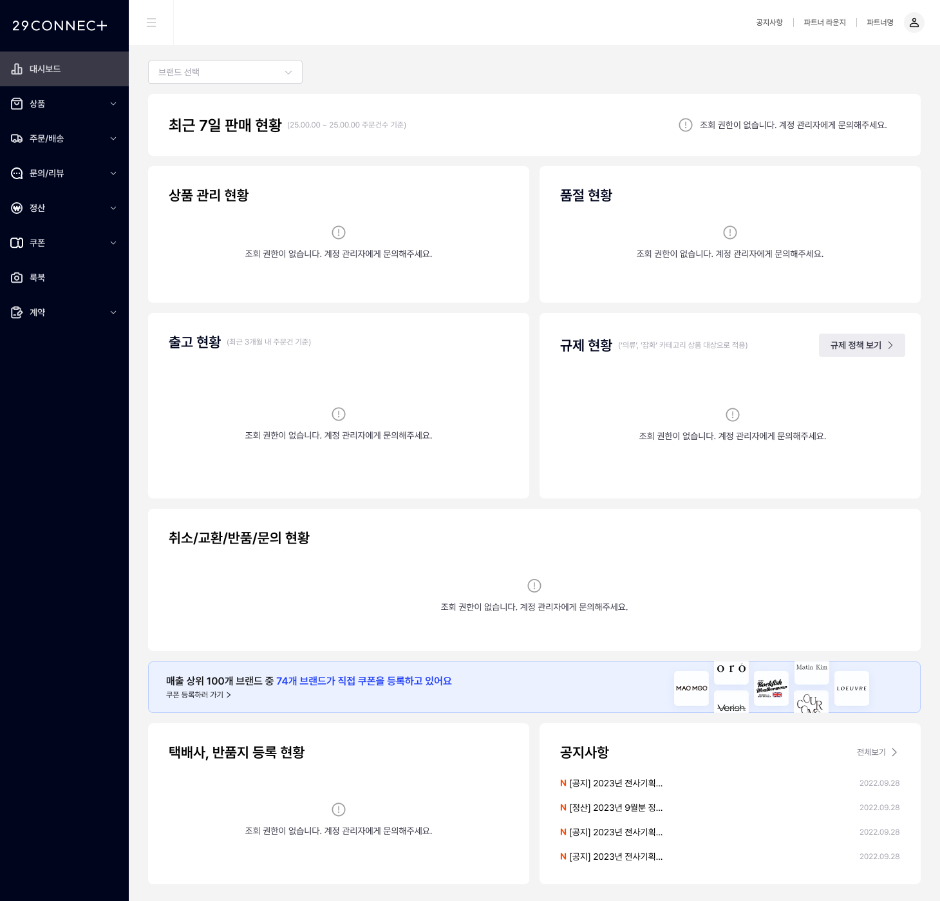This screenshot has width=940, height=901.
Task: Click the 룩북 camera icon
Action: (x=17, y=278)
